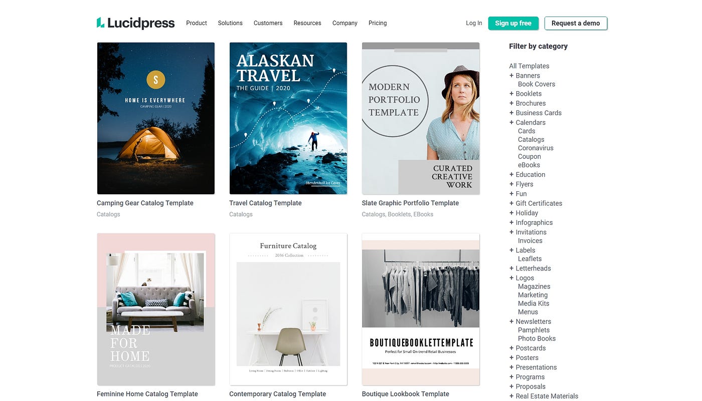Expand the Invitations category plus sign

pos(511,232)
